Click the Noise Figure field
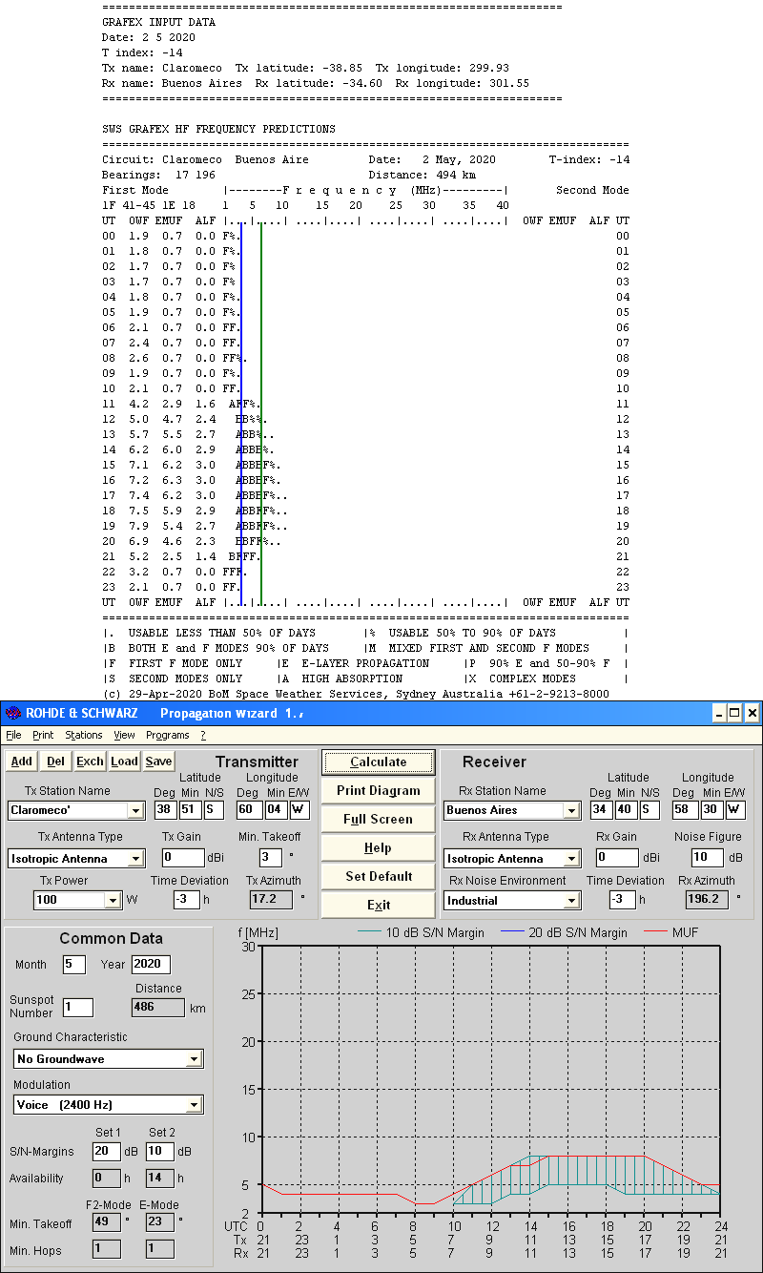Screen dimensions: 763x1273 pos(708,858)
